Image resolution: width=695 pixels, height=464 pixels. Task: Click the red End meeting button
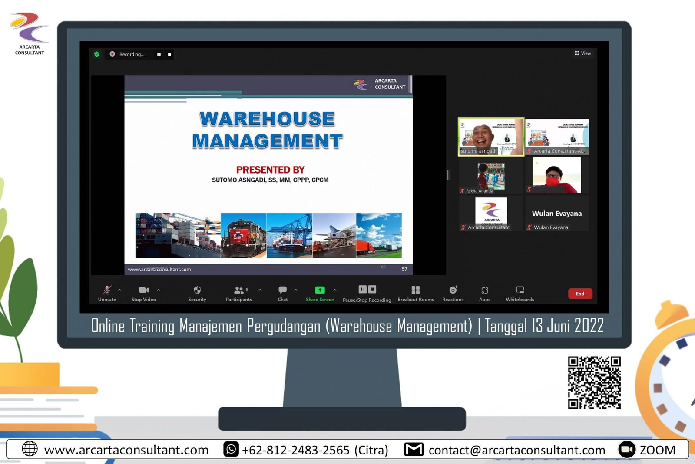pos(580,294)
